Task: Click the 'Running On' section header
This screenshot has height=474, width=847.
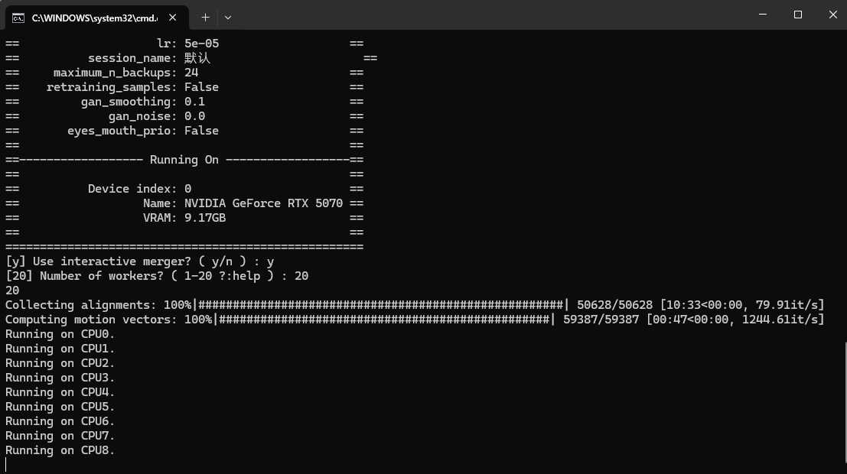Action: coord(184,160)
